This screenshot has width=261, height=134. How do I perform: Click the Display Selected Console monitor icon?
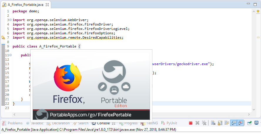pyautogui.click(x=256, y=123)
